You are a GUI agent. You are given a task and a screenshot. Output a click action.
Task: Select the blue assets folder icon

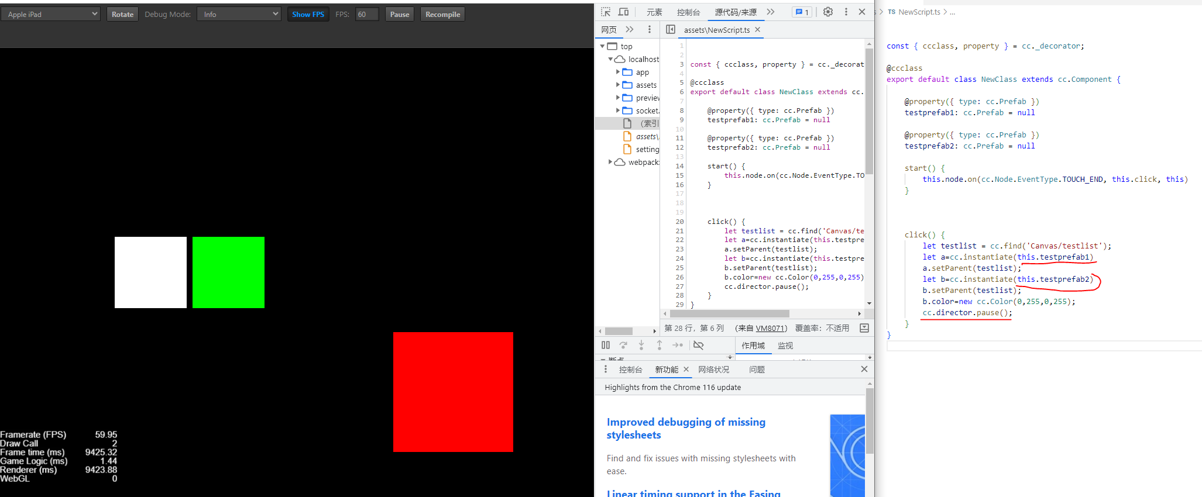pos(627,85)
